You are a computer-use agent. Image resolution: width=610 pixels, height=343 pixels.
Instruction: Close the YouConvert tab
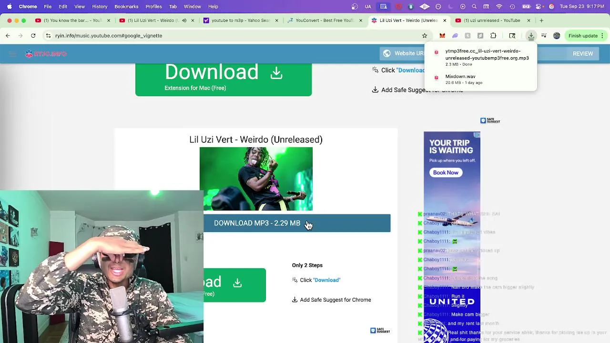[x=360, y=20]
